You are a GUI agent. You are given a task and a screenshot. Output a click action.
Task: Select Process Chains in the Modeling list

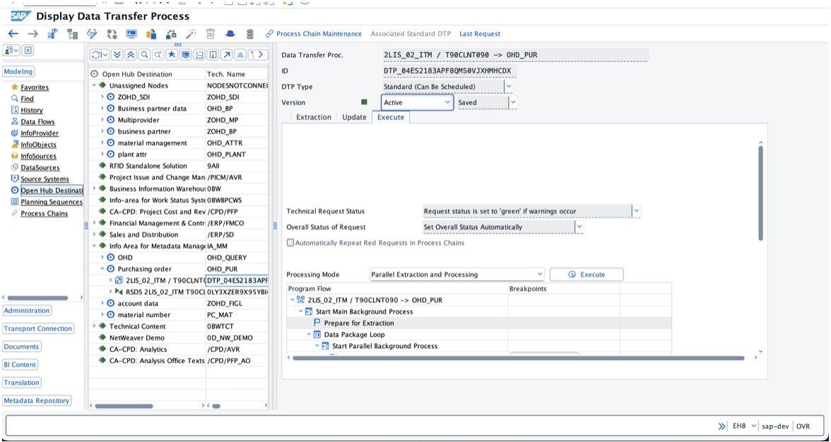click(x=44, y=214)
